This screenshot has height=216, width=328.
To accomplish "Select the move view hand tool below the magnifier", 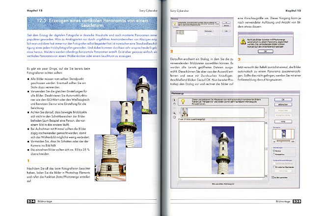I will click(x=174, y=117).
